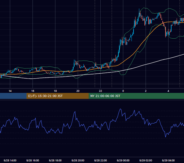Click the '20' hour label on time axis
Image resolution: width=184 pixels, height=163 pixels.
(x=78, y=91)
